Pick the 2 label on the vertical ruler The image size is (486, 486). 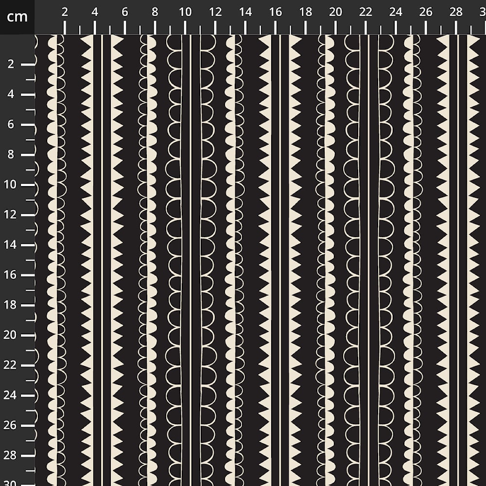(11, 64)
